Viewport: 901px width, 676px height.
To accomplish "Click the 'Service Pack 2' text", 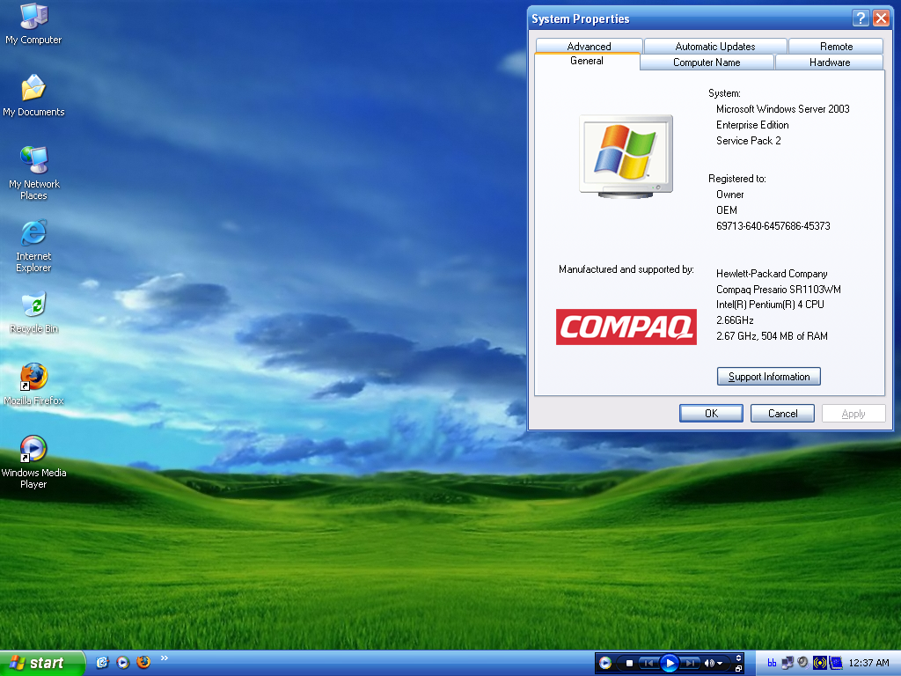I will (x=748, y=141).
